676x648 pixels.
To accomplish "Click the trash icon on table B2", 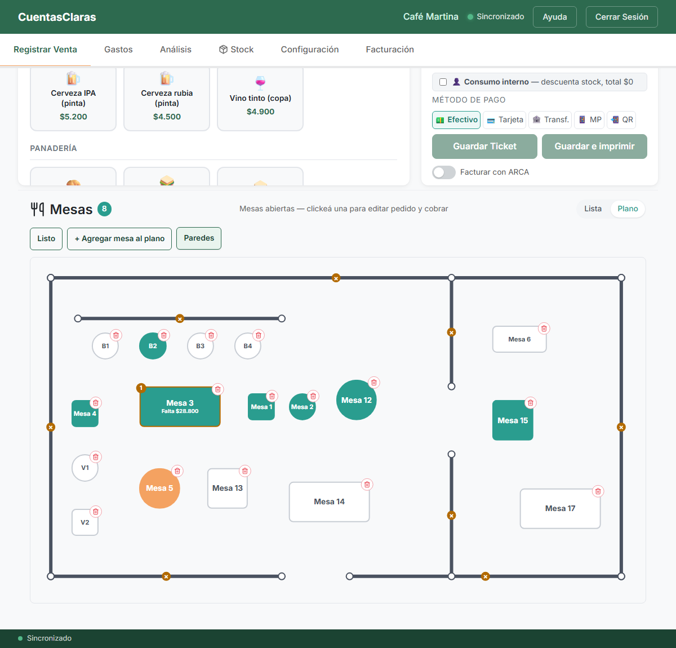I will pyautogui.click(x=164, y=335).
